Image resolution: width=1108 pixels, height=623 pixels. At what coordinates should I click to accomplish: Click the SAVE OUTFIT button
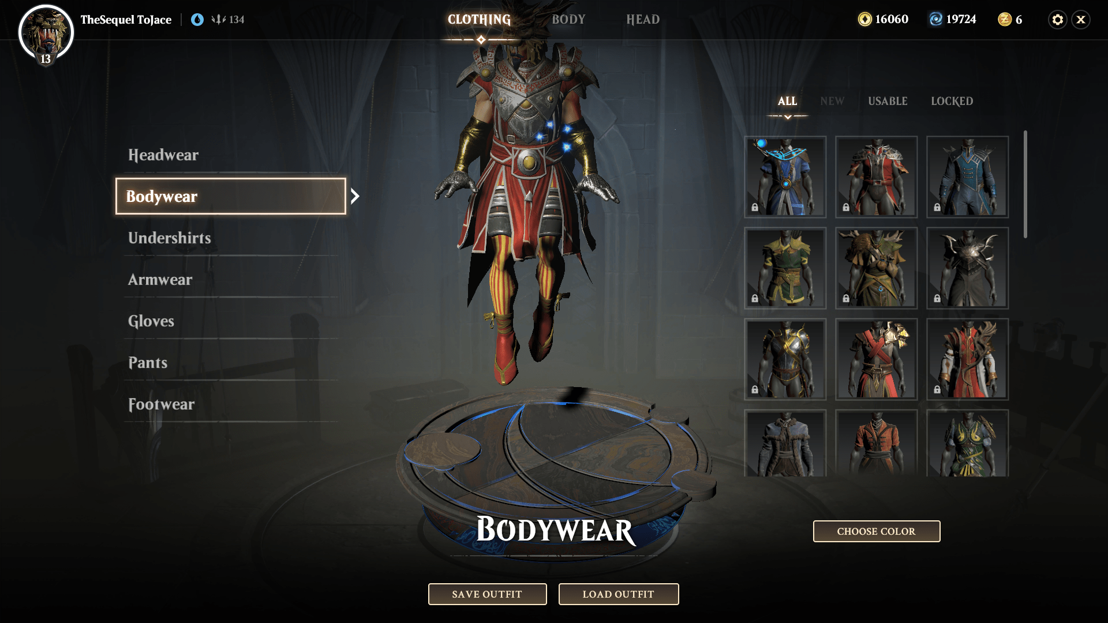point(487,594)
